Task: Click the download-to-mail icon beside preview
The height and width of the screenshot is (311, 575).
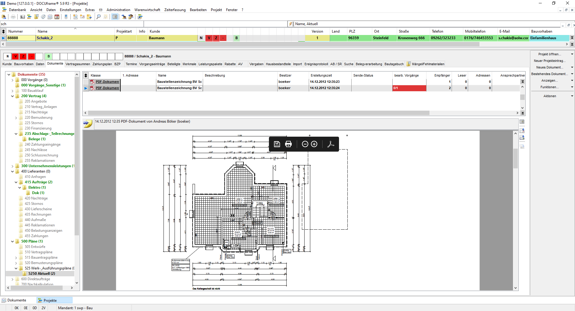Action: 522,131
